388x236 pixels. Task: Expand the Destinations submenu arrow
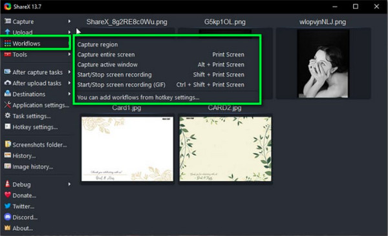point(69,93)
